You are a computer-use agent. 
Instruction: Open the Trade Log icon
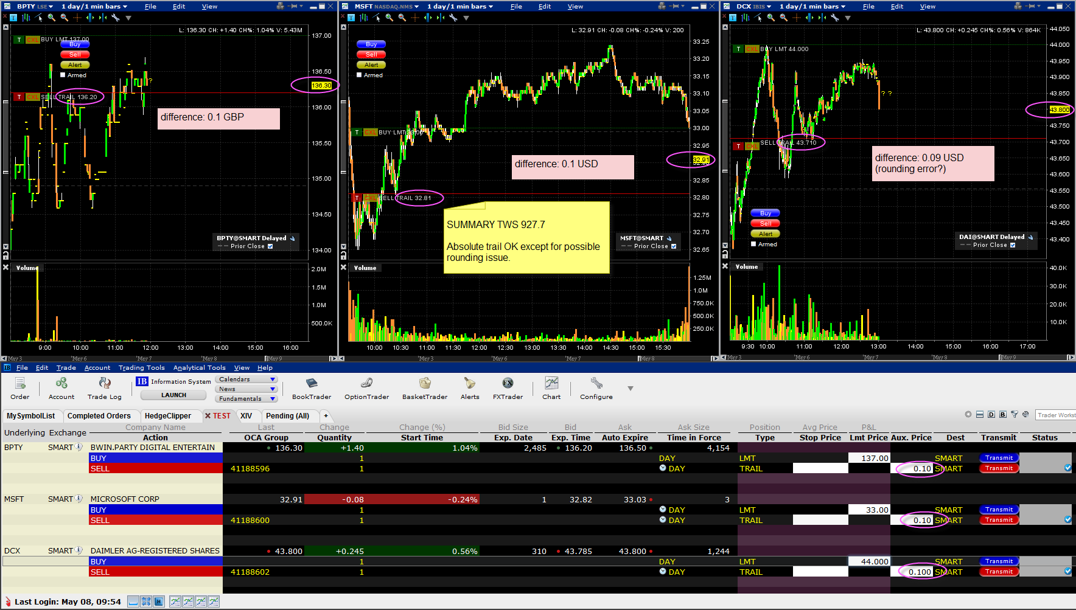[x=105, y=388]
